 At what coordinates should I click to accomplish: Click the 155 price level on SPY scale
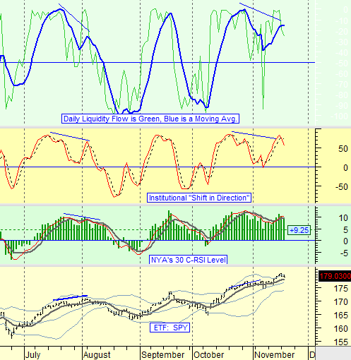(x=341, y=342)
